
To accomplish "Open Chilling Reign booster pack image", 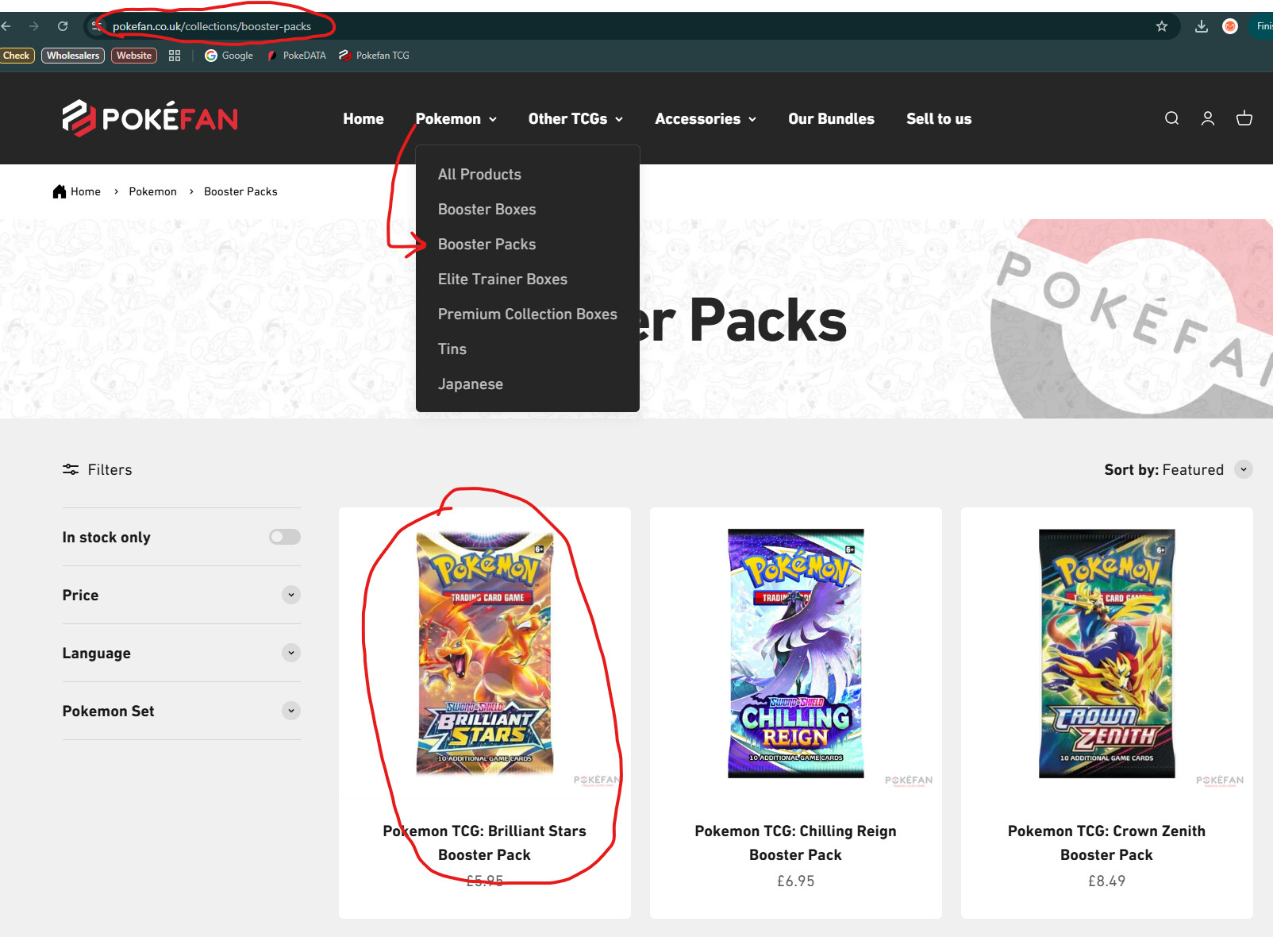I will point(796,653).
